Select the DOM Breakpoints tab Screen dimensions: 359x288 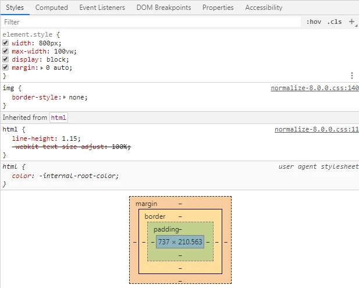[x=163, y=8]
